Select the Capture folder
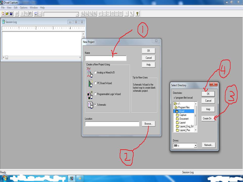 click(181, 115)
